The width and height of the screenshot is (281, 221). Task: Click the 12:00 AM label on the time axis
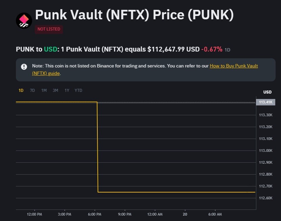[155, 214]
